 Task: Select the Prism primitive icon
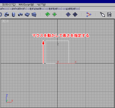[34, 15]
